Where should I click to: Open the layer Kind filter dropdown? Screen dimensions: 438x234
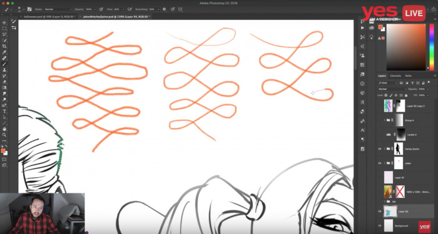[387, 83]
